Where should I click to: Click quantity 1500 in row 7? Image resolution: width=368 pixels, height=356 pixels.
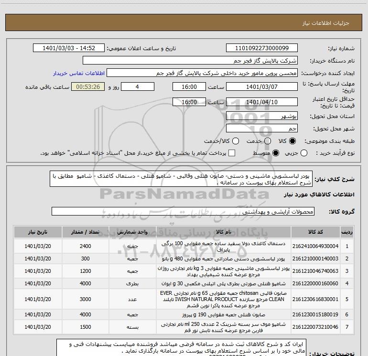(86, 327)
